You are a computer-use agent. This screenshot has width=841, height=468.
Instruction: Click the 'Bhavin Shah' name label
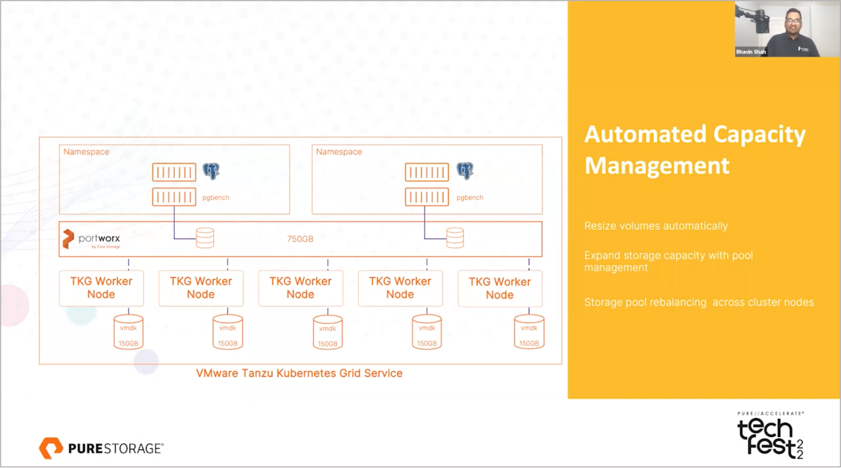click(751, 51)
